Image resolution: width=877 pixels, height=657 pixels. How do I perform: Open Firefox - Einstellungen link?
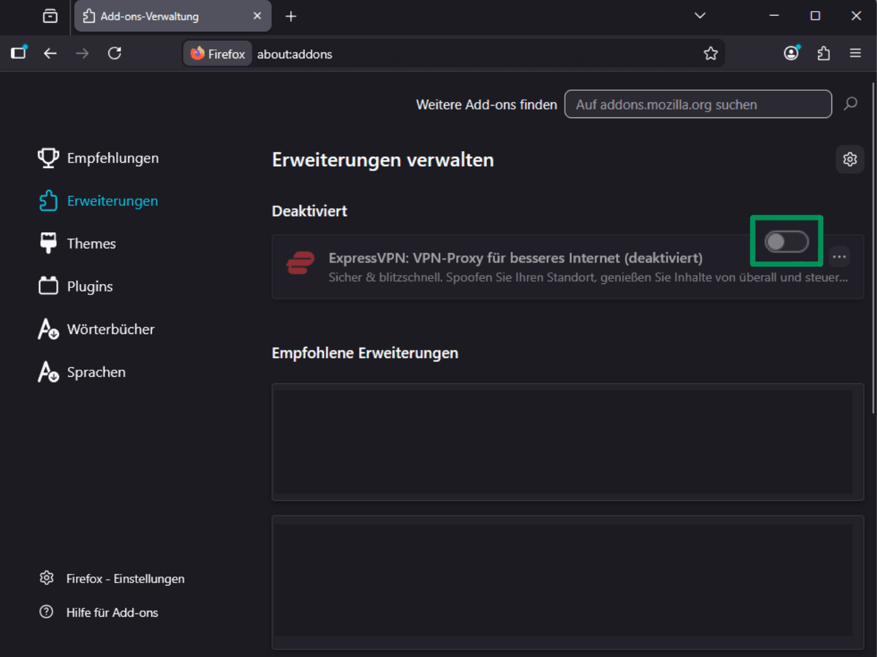[125, 579]
